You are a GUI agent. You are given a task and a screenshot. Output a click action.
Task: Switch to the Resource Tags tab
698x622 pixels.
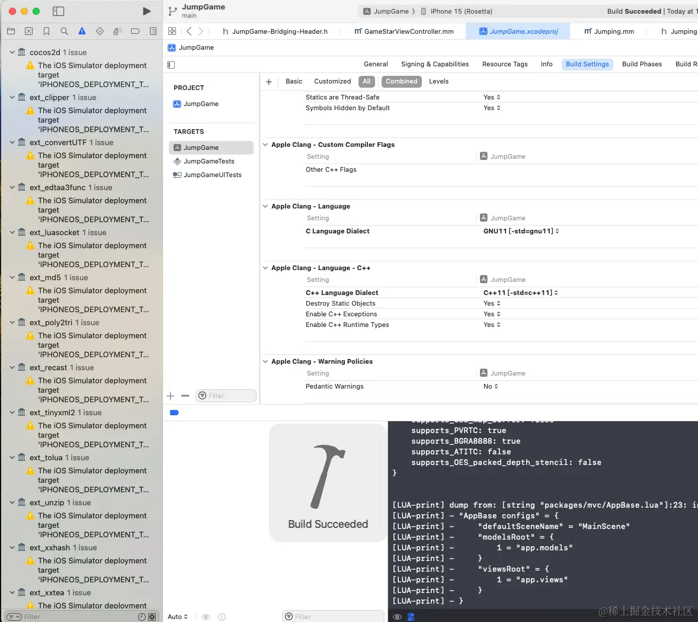[505, 64]
